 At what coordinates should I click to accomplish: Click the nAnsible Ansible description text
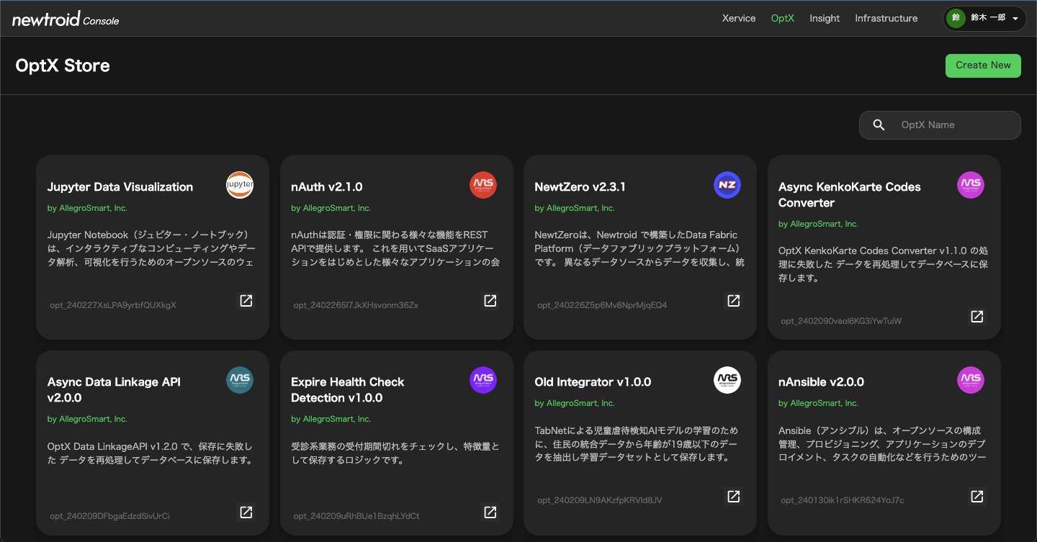click(882, 443)
